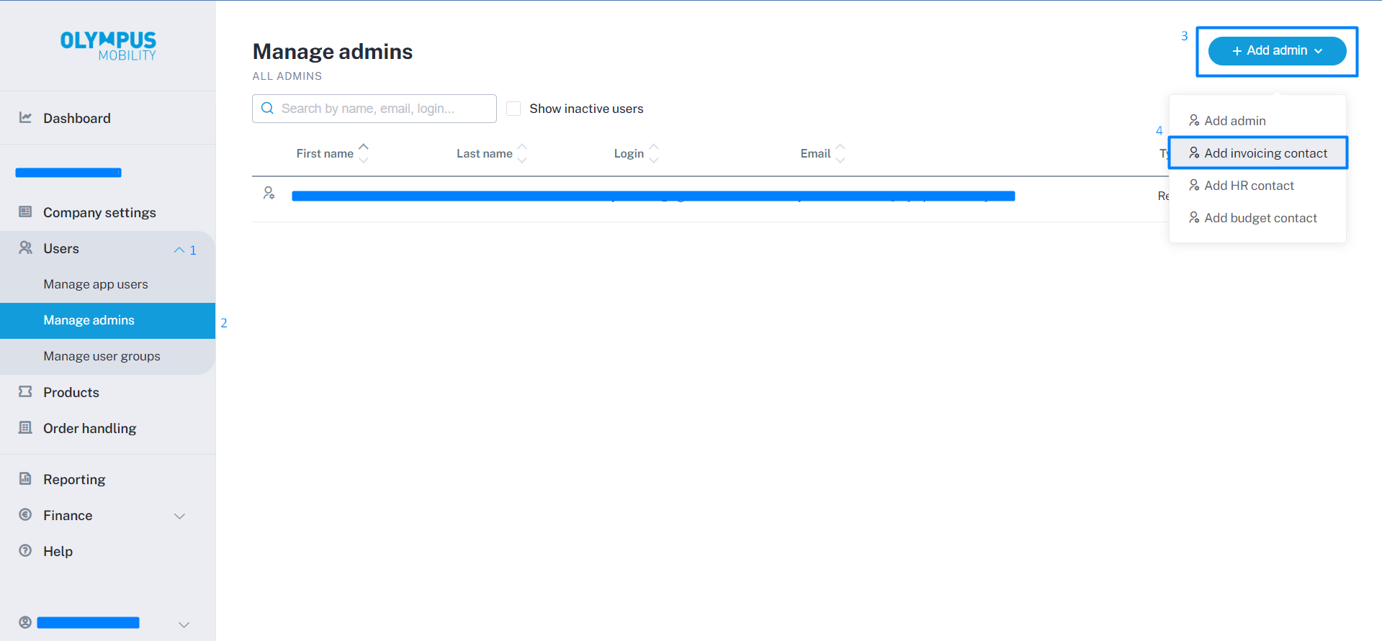Screen dimensions: 1382x641
Task: Click the Finance euro icon
Action: (25, 514)
